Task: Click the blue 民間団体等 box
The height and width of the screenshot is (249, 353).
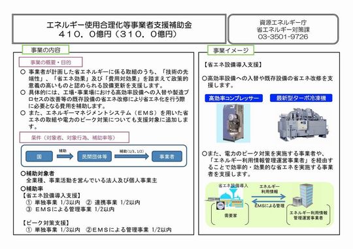Action: tap(94, 156)
